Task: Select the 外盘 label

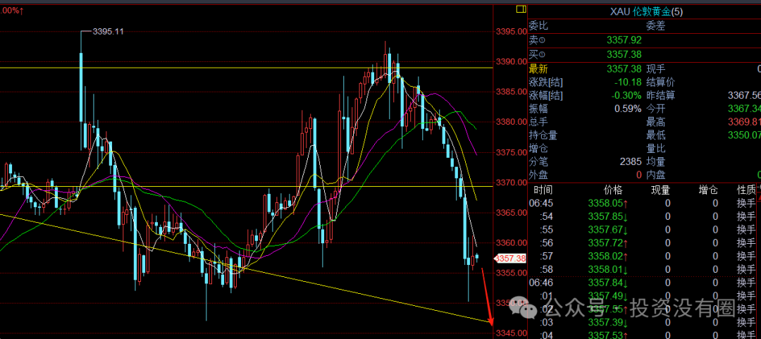Action: click(x=538, y=175)
